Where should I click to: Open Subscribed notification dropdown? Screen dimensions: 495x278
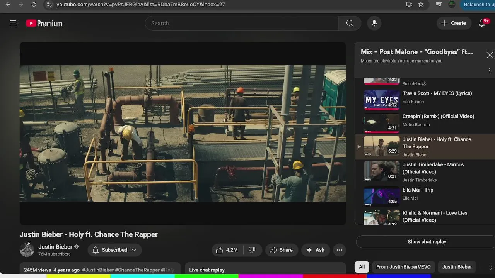[x=114, y=250]
